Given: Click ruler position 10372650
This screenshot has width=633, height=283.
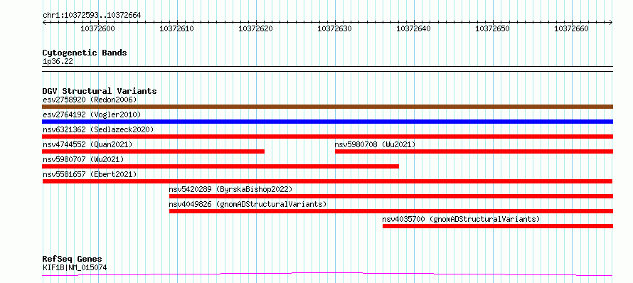Looking at the screenshot, I should (x=492, y=28).
